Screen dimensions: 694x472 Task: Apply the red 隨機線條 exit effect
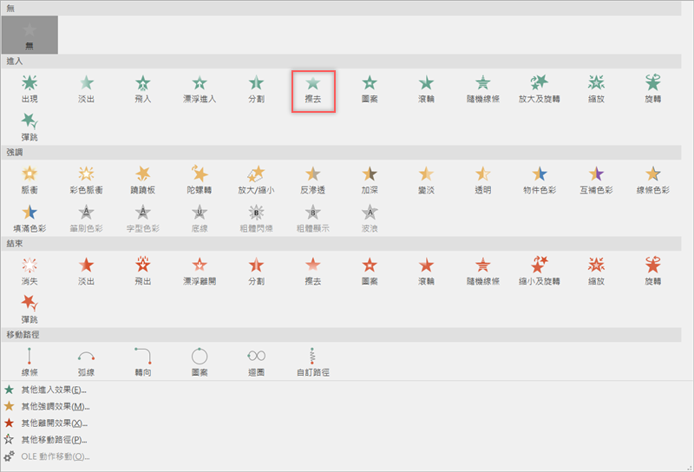point(483,271)
